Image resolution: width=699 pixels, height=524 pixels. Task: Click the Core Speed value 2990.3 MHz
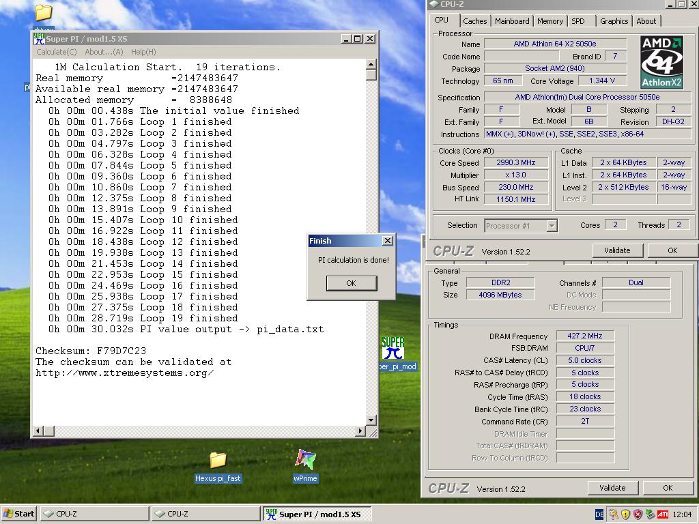pyautogui.click(x=516, y=162)
